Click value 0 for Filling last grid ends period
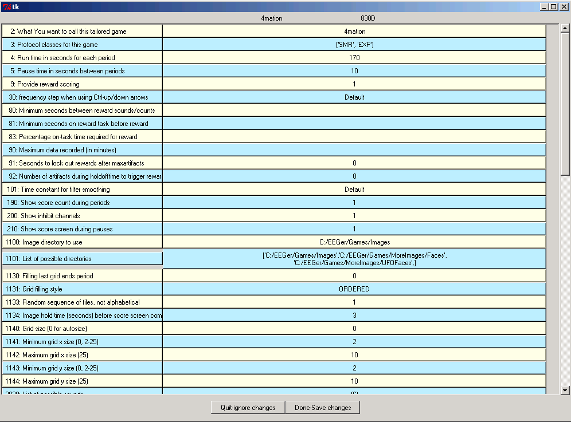This screenshot has height=422, width=571. tap(354, 276)
